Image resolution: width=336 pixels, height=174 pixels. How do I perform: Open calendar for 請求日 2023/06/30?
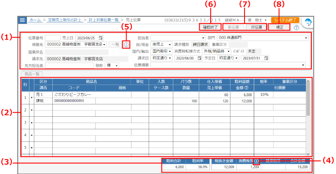(x=200, y=58)
